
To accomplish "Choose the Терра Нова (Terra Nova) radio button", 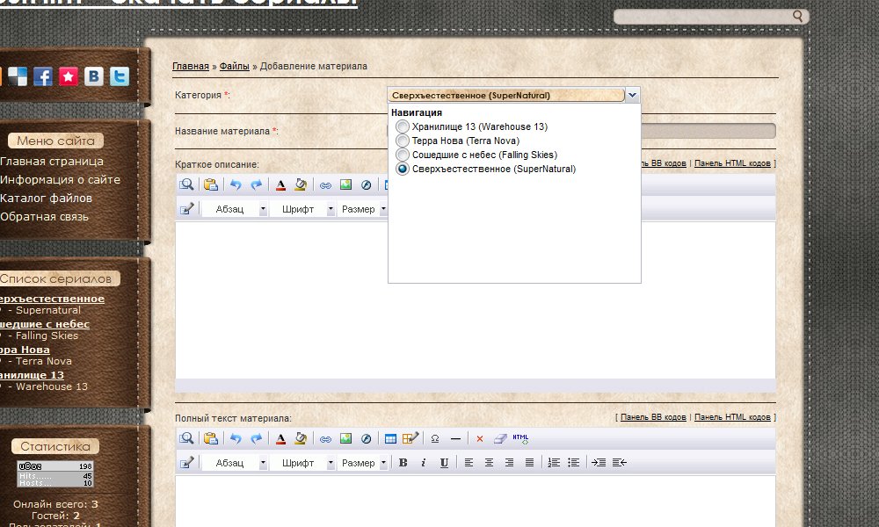I will pos(403,141).
